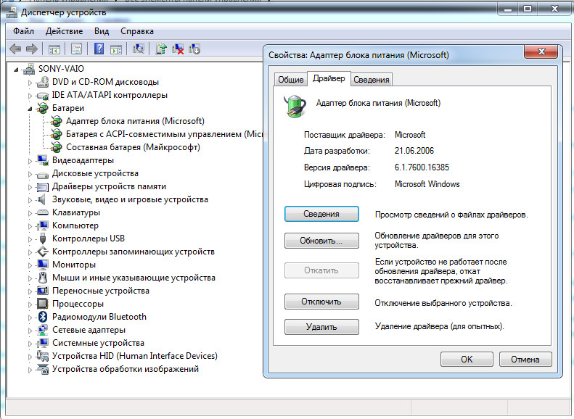The height and width of the screenshot is (419, 574).
Task: Expand the Переносные устройства node
Action: click(x=30, y=291)
